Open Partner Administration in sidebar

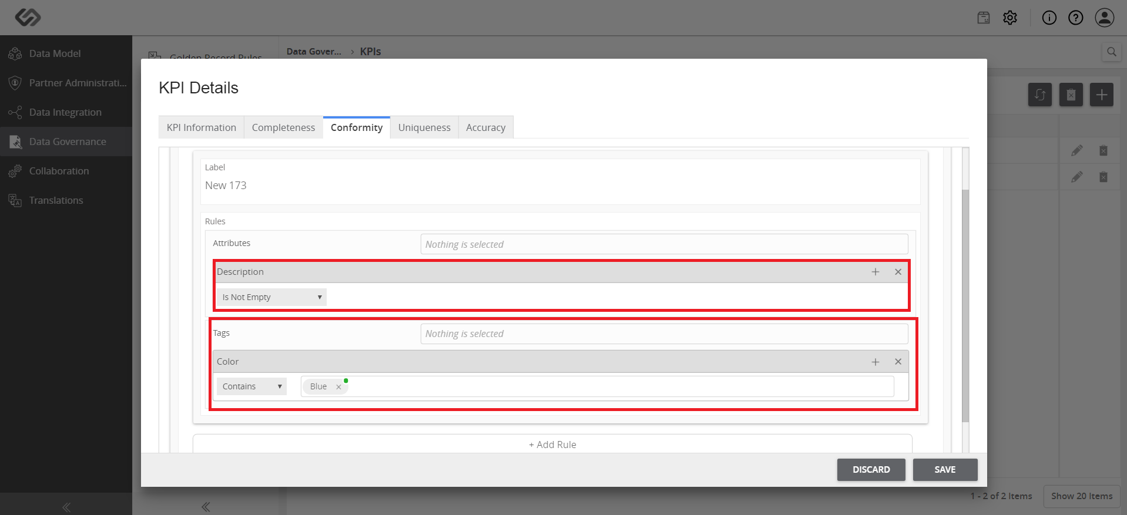(66, 83)
